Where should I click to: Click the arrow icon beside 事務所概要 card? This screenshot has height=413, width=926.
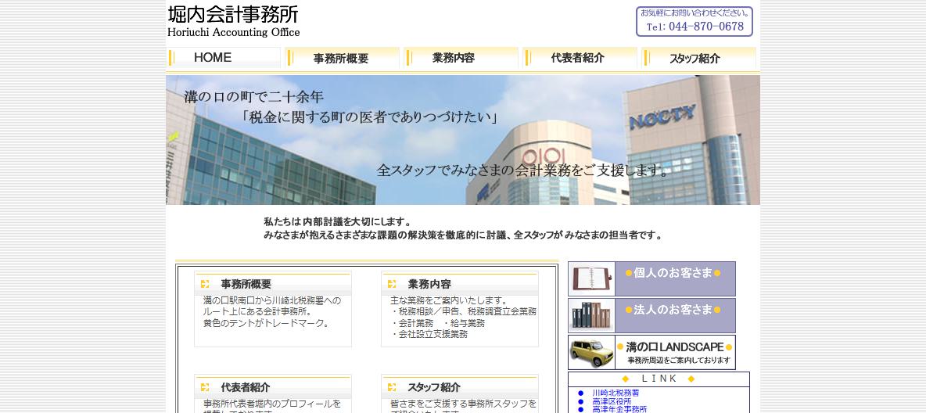pyautogui.click(x=205, y=284)
